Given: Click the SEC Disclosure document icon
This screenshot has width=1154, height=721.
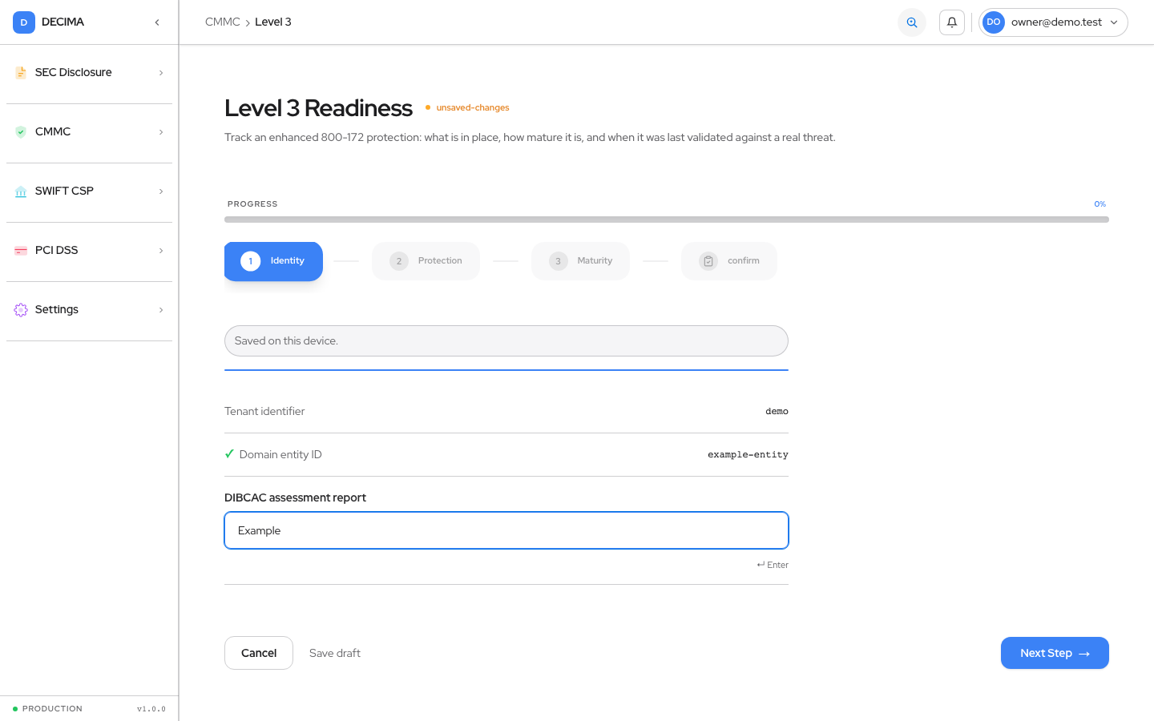Looking at the screenshot, I should 21,73.
